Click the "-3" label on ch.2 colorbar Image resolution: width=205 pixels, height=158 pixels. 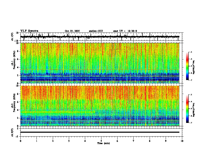(191, 95)
